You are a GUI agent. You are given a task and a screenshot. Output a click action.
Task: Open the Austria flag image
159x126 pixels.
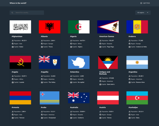108,98
